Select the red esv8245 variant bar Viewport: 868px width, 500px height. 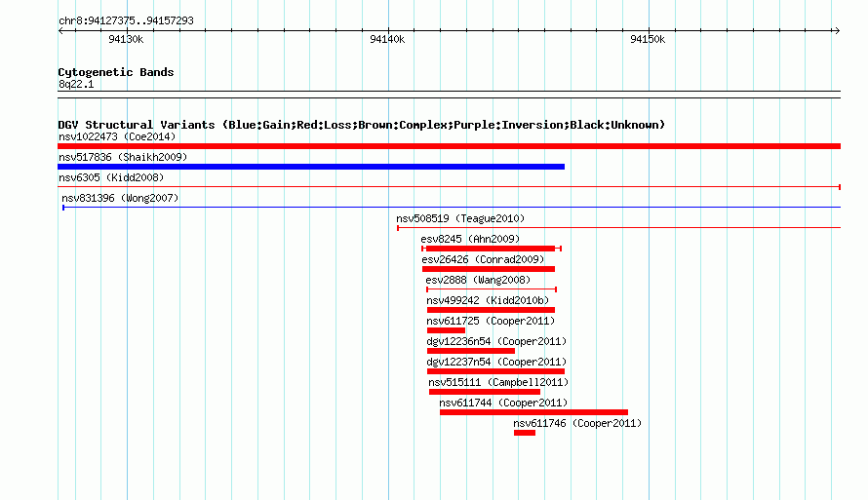click(x=491, y=249)
